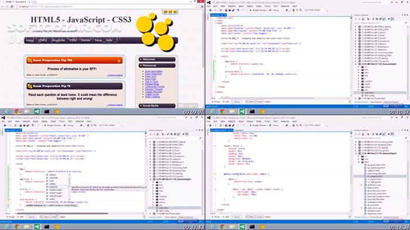The width and height of the screenshot is (410, 230).
Task: Click Google Chrome run button in bottom-left frame toolbar
Action: click(x=53, y=125)
